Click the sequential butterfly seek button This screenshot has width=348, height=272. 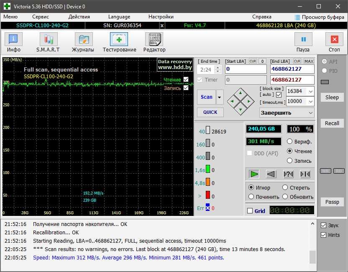tap(305, 174)
